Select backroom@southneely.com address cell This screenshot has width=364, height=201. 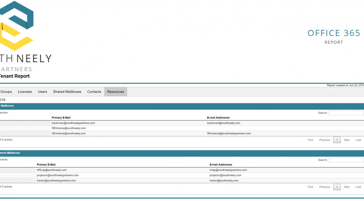223,123
